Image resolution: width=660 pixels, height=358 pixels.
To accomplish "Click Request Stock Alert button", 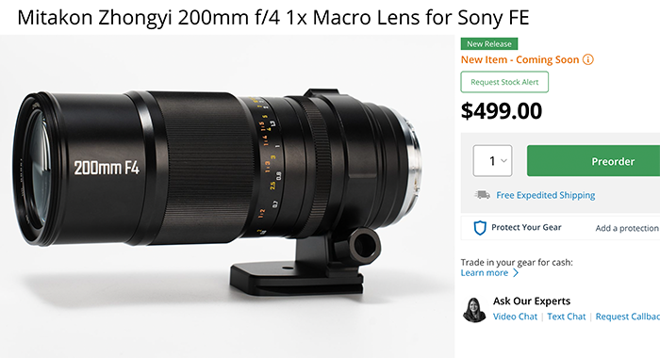I will pyautogui.click(x=504, y=82).
